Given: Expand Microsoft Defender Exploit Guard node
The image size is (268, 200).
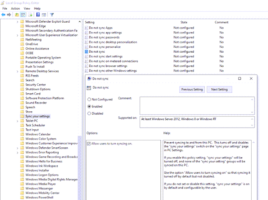Looking at the screenshot, I should pyautogui.click(x=18, y=22).
